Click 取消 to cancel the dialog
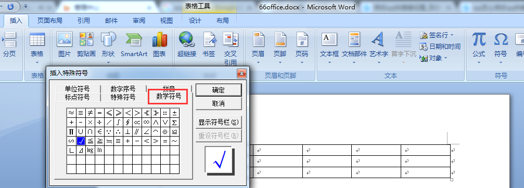The image size is (524, 188). pyautogui.click(x=219, y=104)
